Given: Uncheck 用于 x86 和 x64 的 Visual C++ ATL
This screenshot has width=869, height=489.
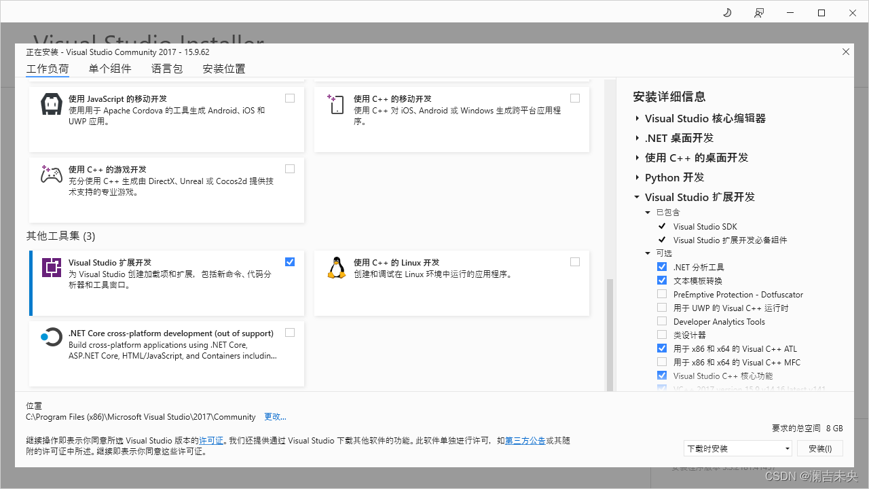Looking at the screenshot, I should pyautogui.click(x=662, y=348).
